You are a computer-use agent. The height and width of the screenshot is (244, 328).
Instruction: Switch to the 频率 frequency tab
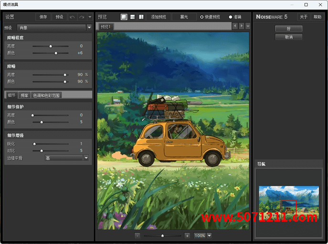coord(24,95)
